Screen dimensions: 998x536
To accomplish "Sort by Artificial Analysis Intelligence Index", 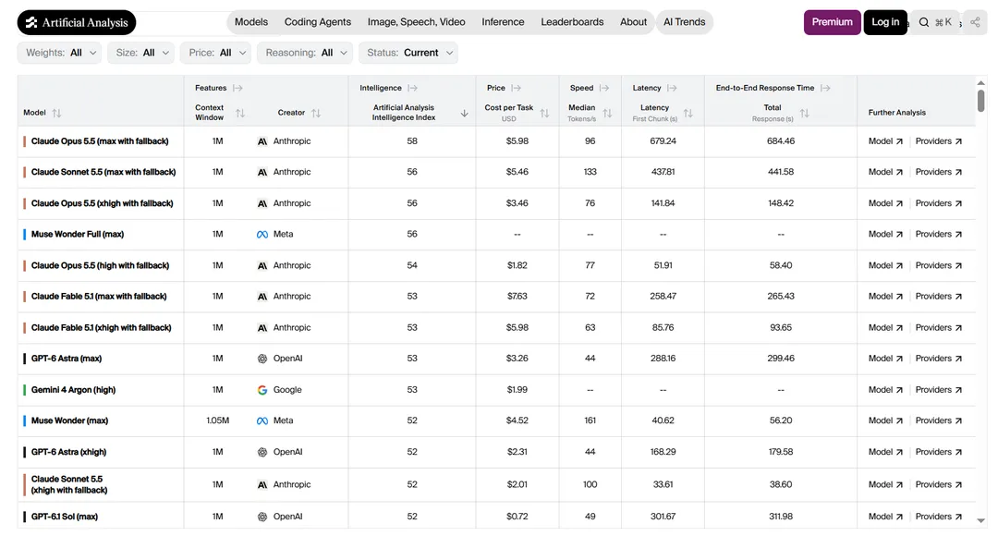I will coord(464,114).
